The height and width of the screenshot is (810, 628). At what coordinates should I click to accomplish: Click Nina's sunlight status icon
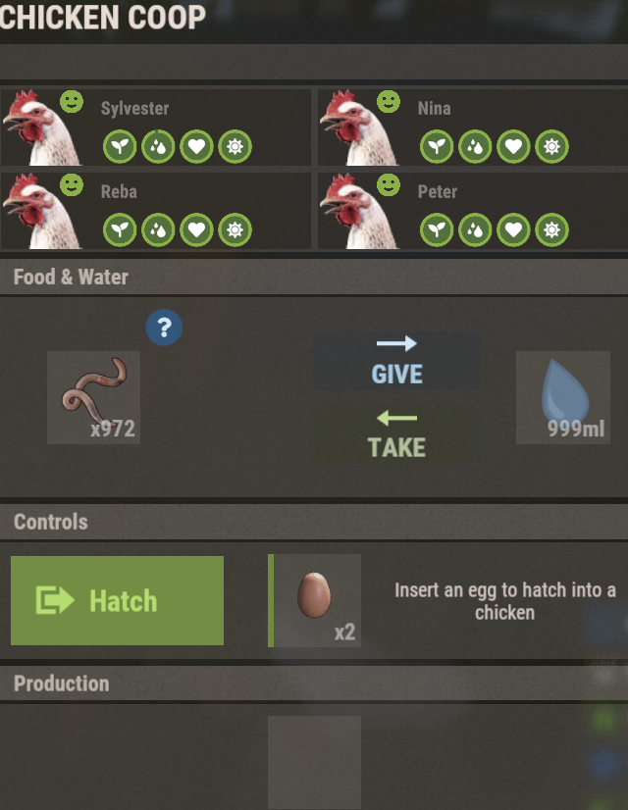point(552,147)
